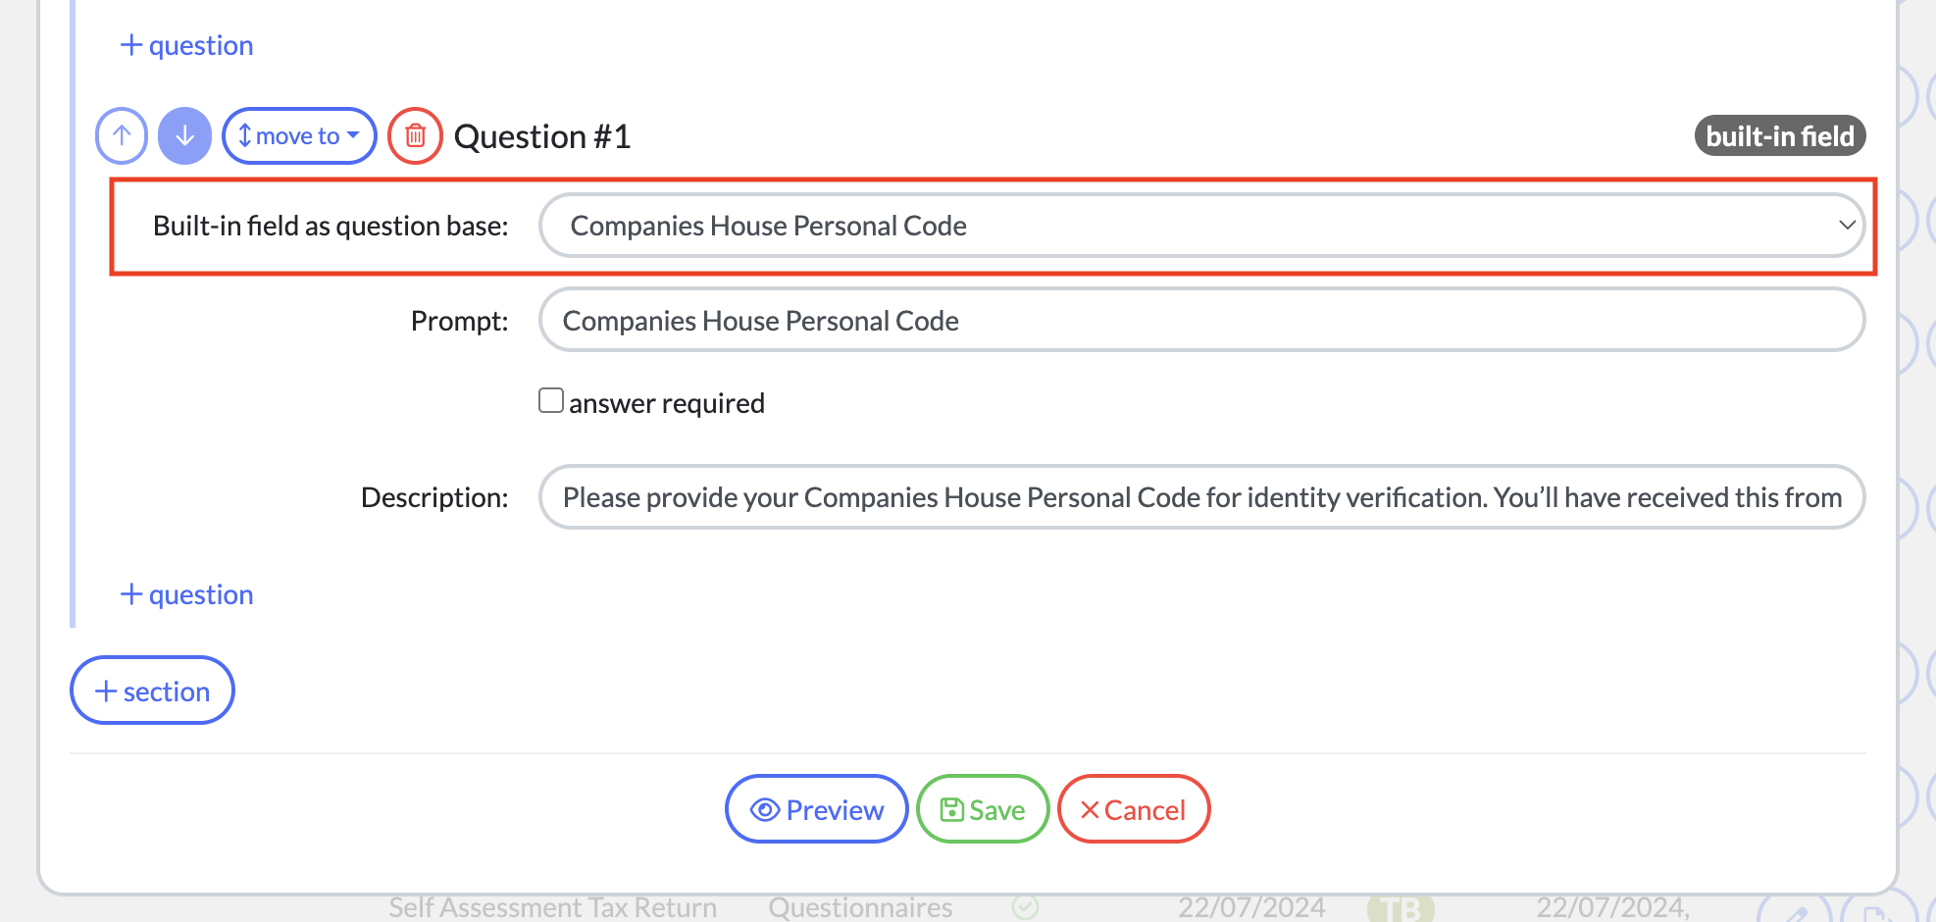Add a new section
Viewport: 1936px width, 922px height.
tap(152, 691)
